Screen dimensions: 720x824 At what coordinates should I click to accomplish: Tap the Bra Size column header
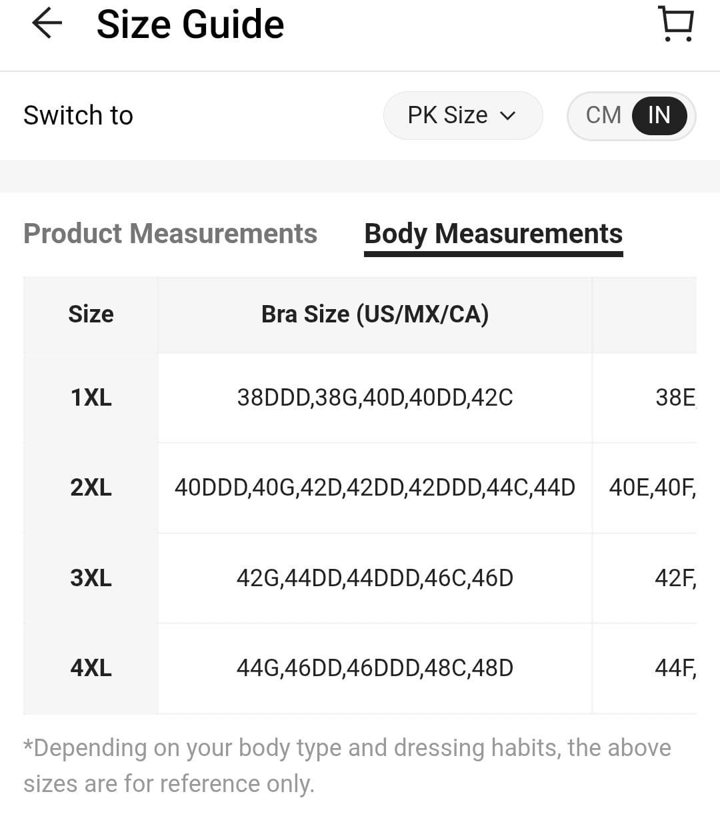pos(375,314)
